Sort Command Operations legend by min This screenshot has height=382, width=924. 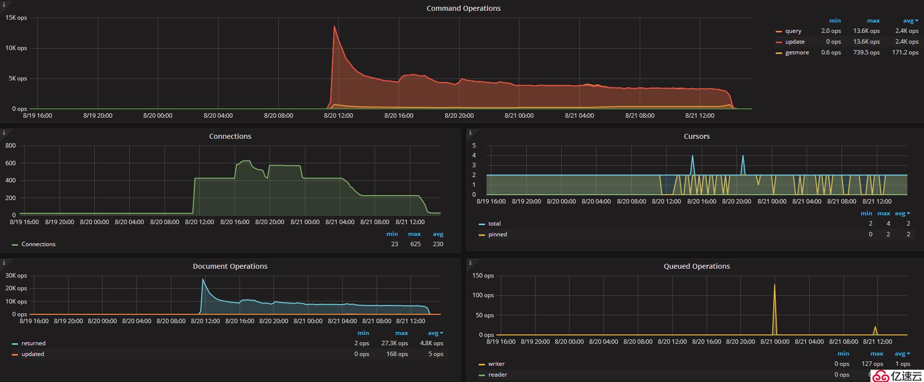pyautogui.click(x=835, y=21)
